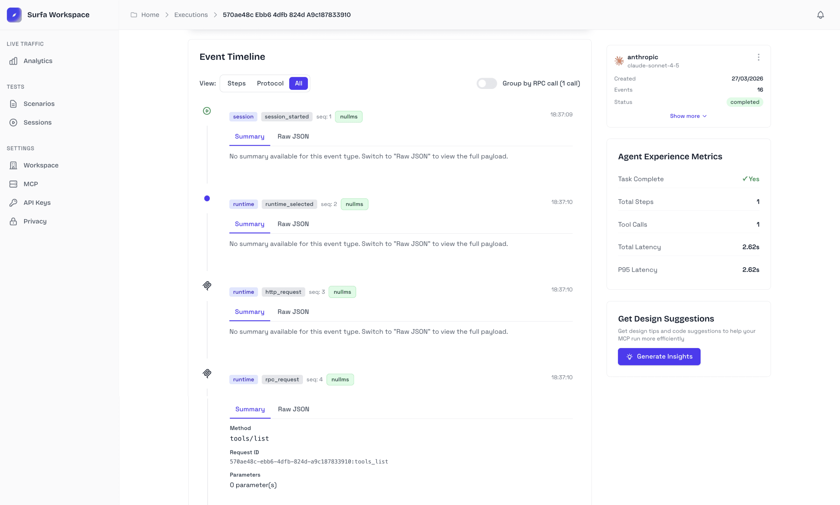Click the Scenarios document icon
840x505 pixels.
(13, 104)
